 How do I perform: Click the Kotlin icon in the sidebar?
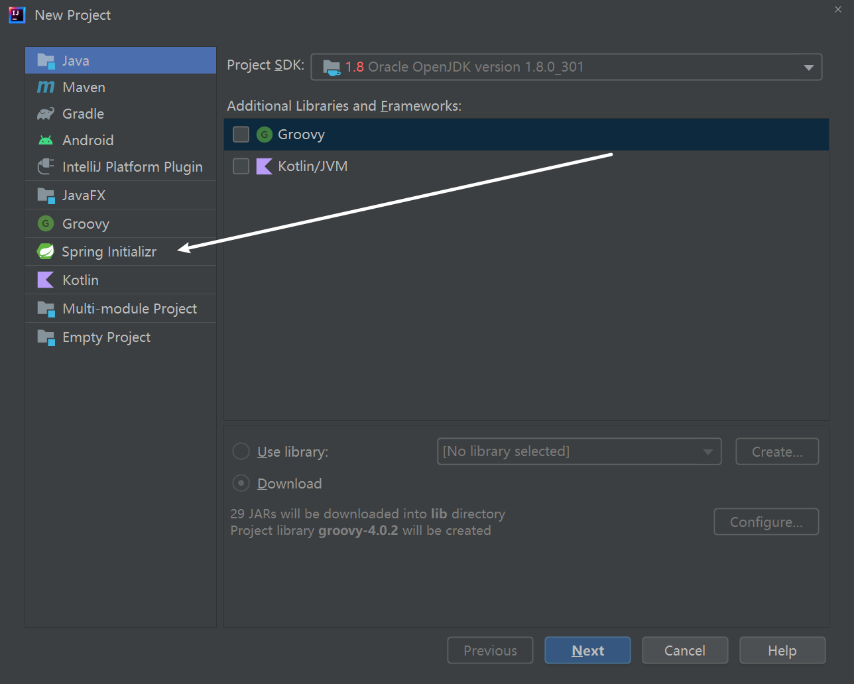click(46, 280)
